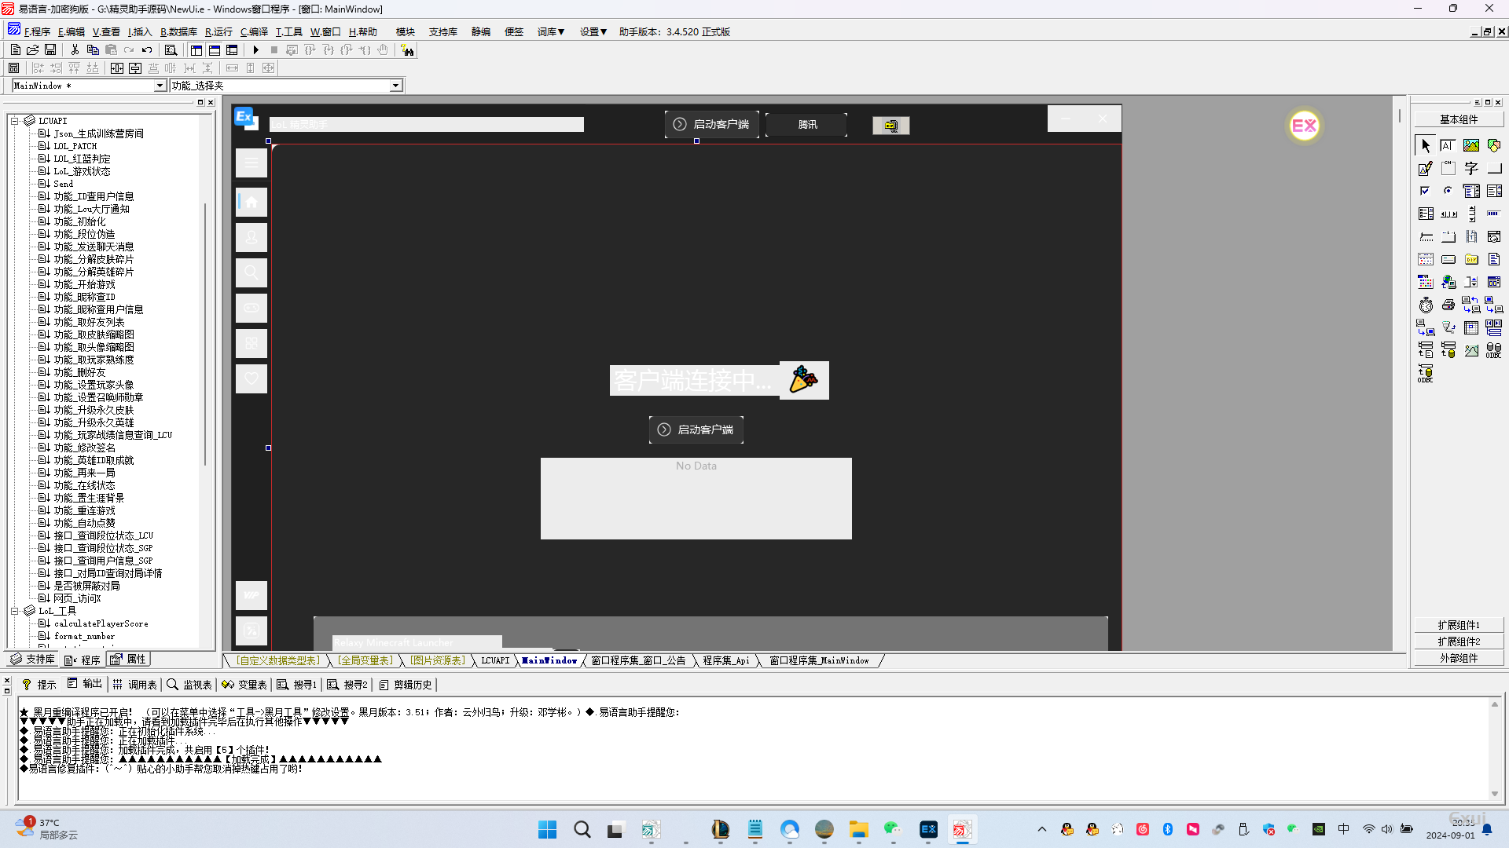Click the 支持库 menu item in menu bar
Viewport: 1509px width, 848px height.
click(x=442, y=32)
